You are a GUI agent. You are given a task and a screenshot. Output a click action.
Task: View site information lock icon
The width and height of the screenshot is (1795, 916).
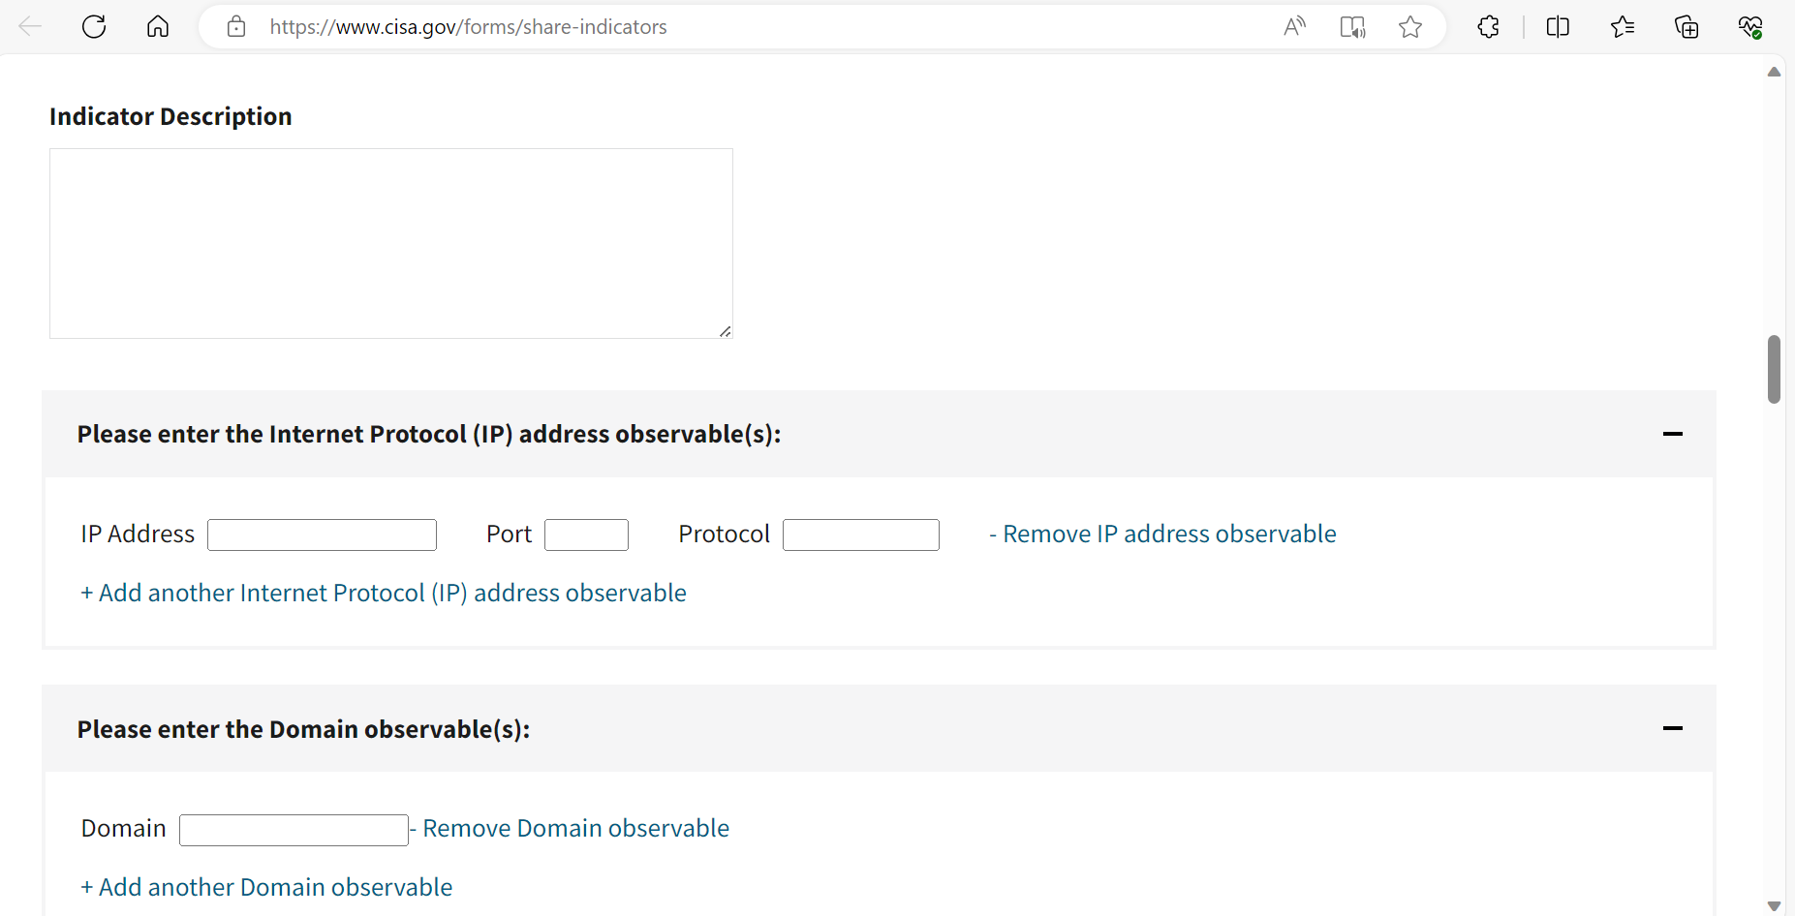pos(236,27)
